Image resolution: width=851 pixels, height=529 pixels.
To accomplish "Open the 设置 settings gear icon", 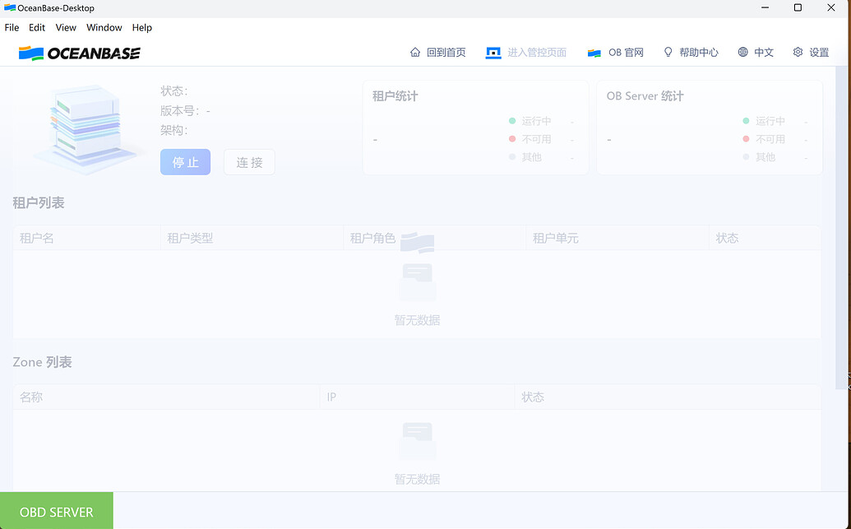I will (797, 51).
